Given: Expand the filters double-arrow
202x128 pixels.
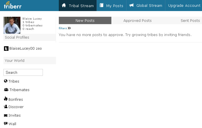Looking at the screenshot, I should pos(69,28).
